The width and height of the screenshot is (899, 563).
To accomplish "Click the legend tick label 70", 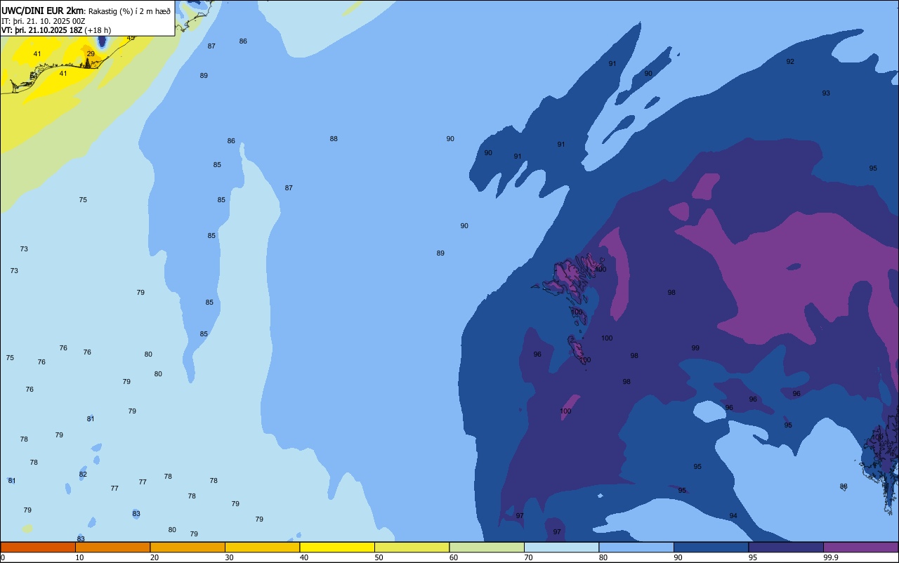I will [528, 557].
